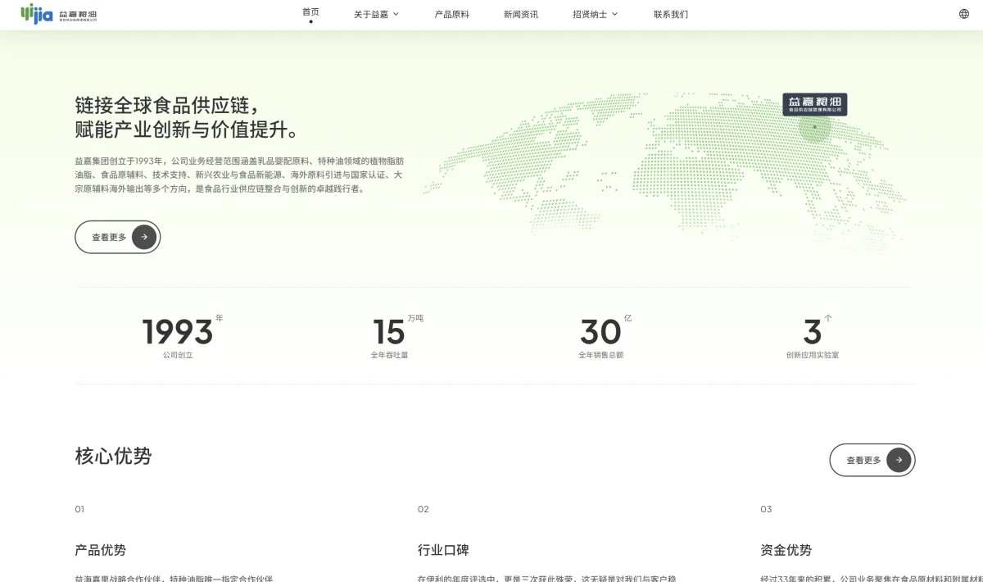Expand the 招贤纳士 dropdown chevron
Screen dimensions: 983x582
click(x=615, y=14)
